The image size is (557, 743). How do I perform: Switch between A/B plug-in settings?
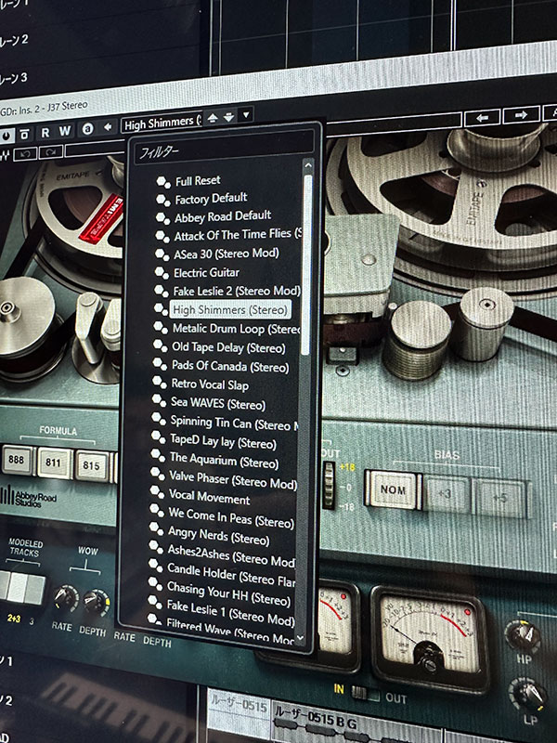[x=87, y=128]
